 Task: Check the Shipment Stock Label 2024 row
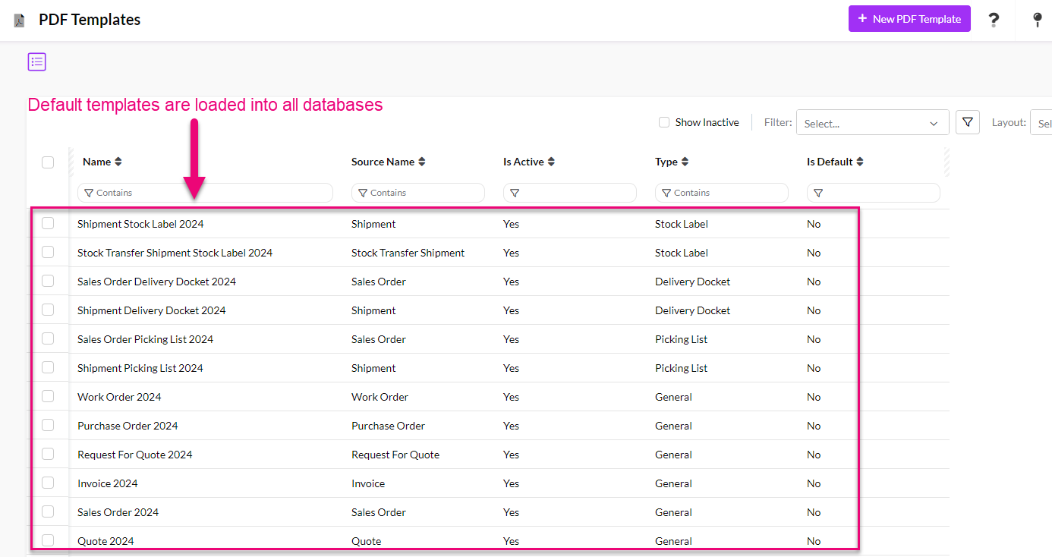click(48, 223)
